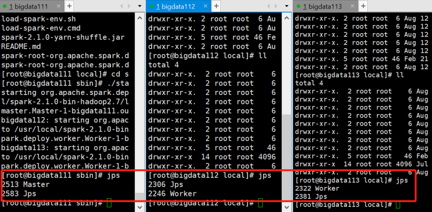
Task: Add a new tab next to bigdata113
Action: (364, 6)
